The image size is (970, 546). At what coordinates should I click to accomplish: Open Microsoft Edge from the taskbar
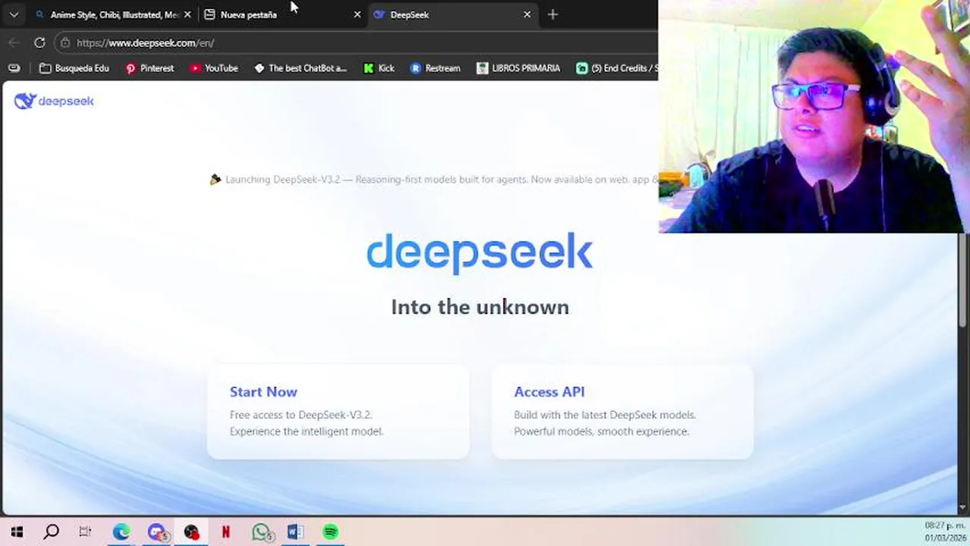click(x=121, y=532)
